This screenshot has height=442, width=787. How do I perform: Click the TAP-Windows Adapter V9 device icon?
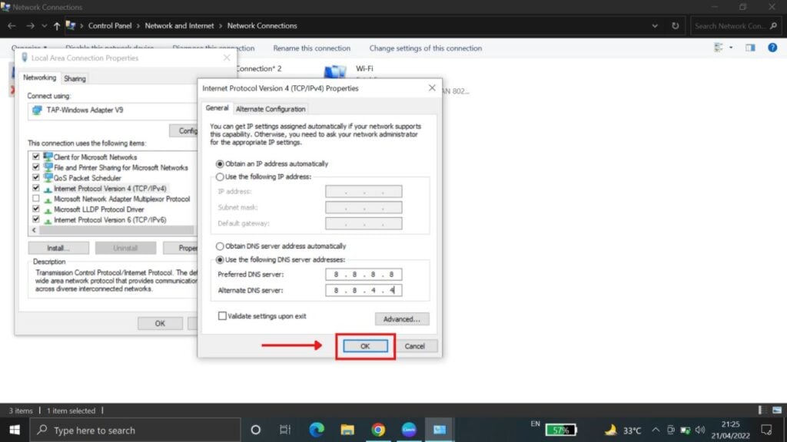pos(37,110)
